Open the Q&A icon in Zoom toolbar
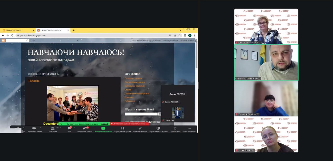Image resolution: width=333 pixels, height=161 pixels. 85,128
